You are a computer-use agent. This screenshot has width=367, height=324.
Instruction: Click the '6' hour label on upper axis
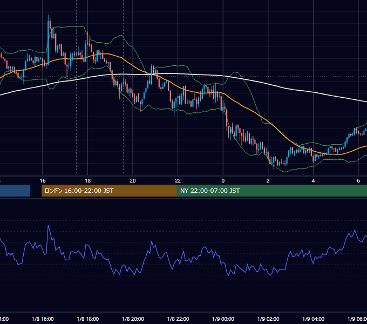click(x=358, y=181)
